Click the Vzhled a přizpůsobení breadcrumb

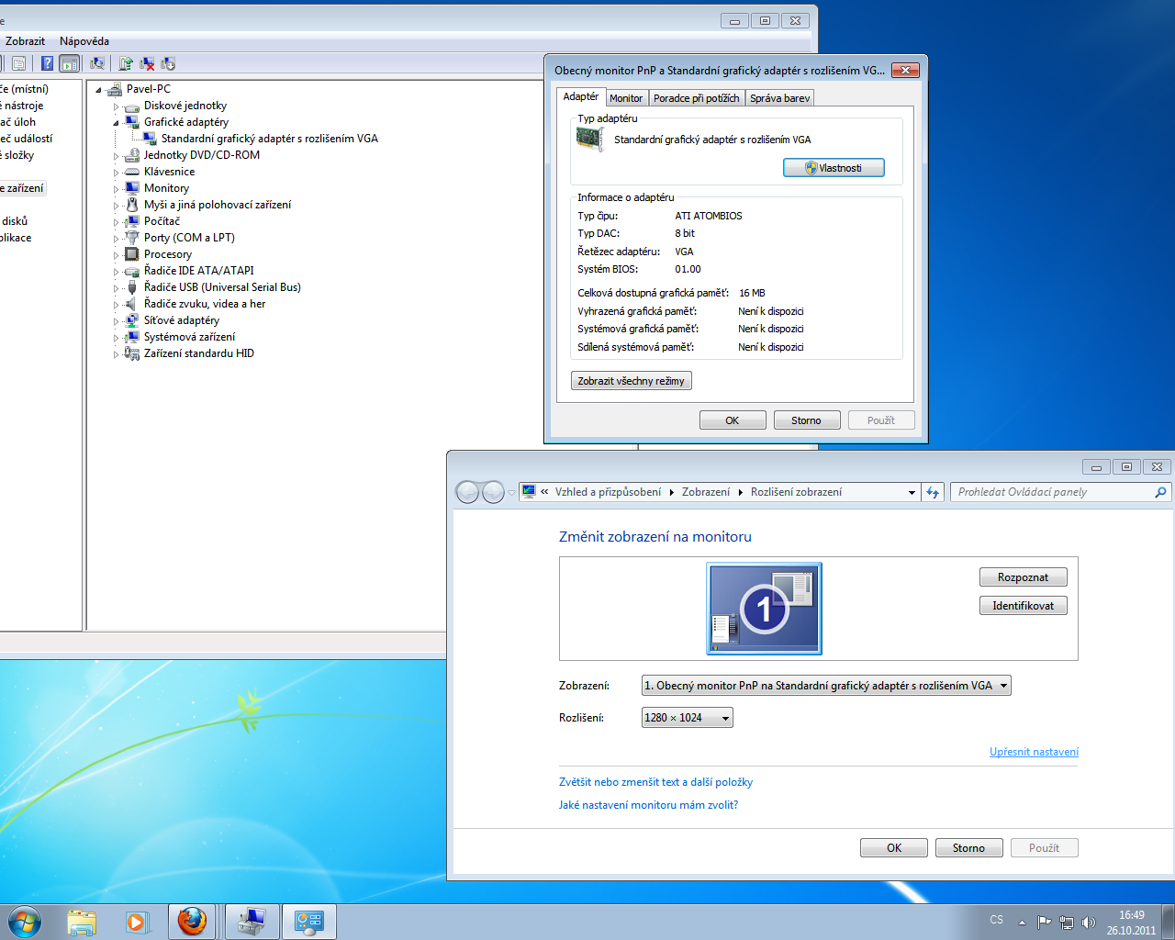[x=608, y=492]
